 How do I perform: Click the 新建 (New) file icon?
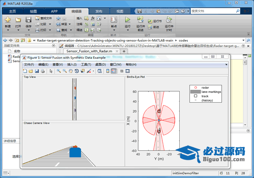coord(7,20)
